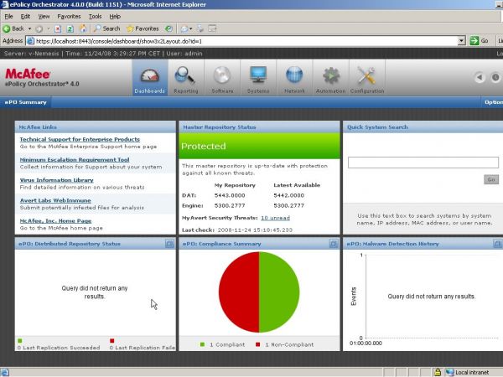Open Virus Information Library link
The height and width of the screenshot is (377, 503).
click(x=56, y=180)
